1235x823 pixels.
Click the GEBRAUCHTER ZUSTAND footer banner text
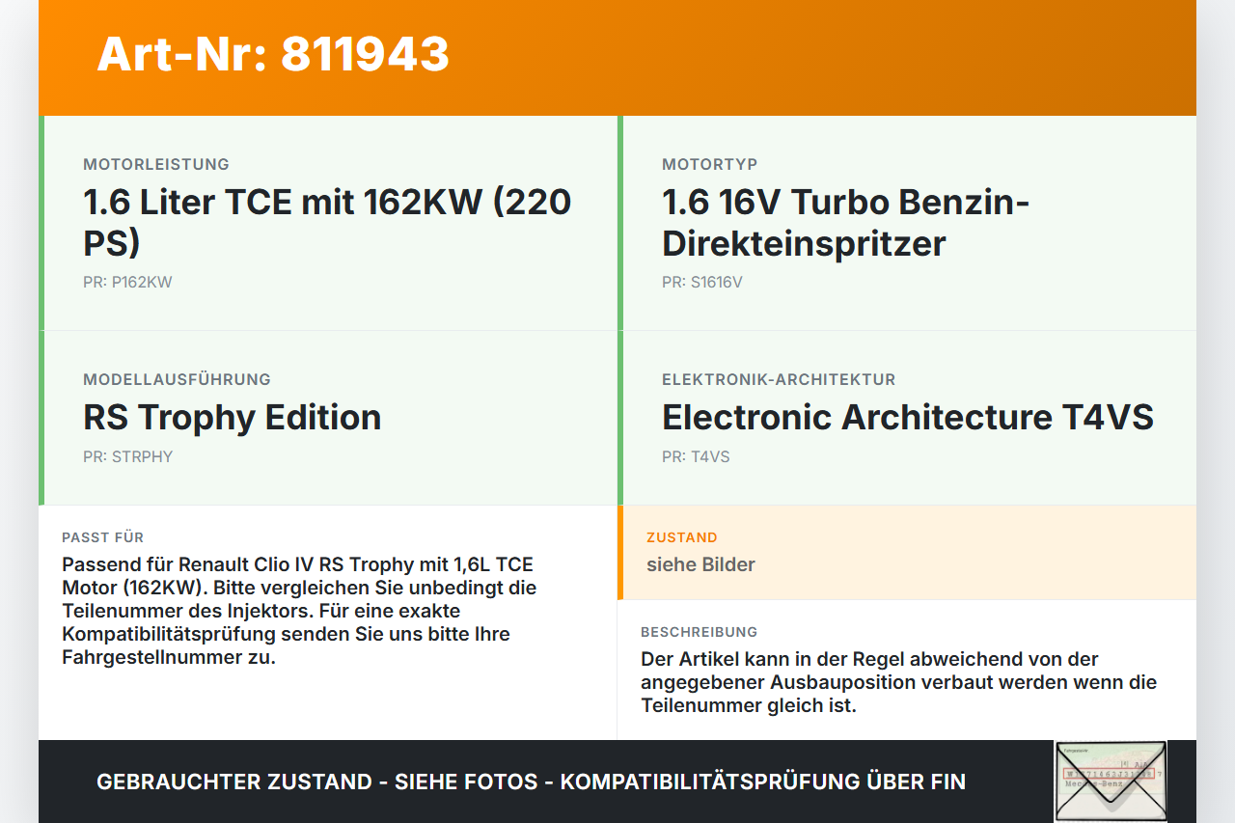tap(531, 782)
